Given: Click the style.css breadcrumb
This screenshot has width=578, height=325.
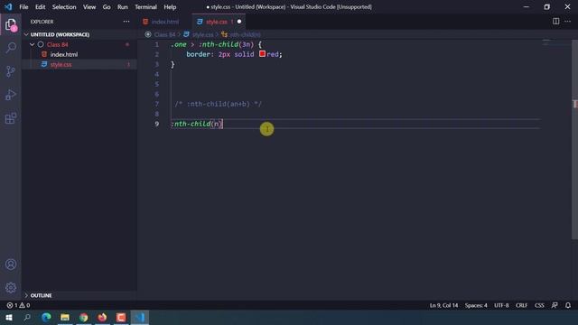Looking at the screenshot, I should click(x=202, y=34).
